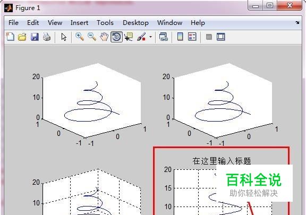Image resolution: width=306 pixels, height=215 pixels.
Task: Maximize the Figure 1 window
Action: click(270, 5)
